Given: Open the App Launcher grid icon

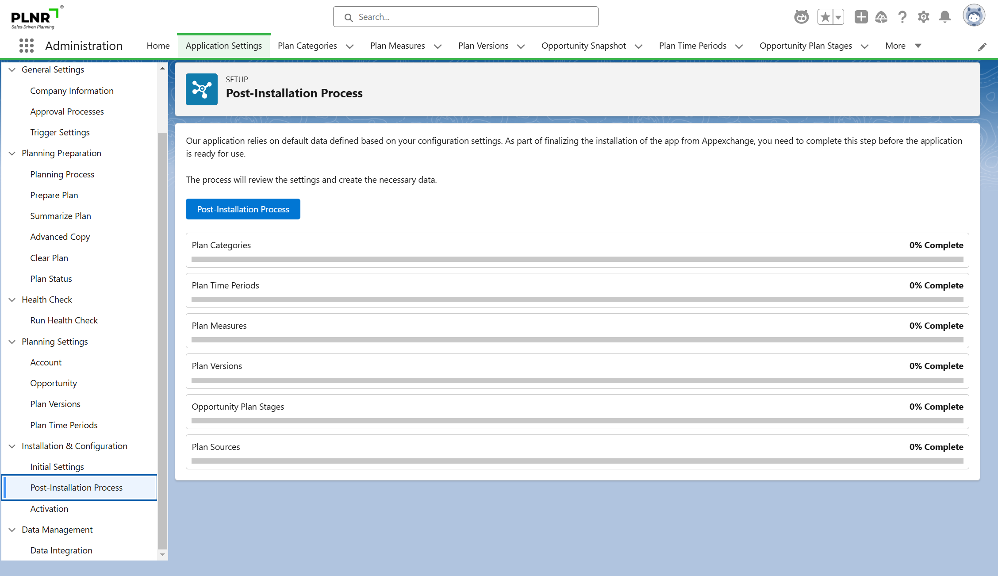Looking at the screenshot, I should (27, 46).
